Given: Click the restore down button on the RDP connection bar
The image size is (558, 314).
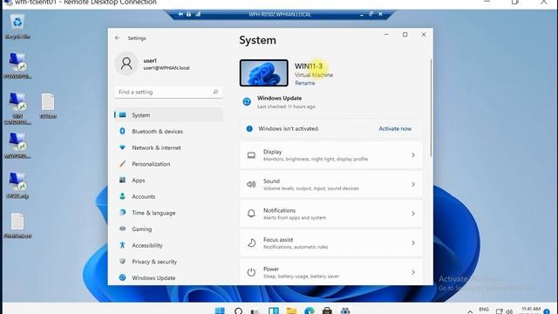Looking at the screenshot, I should coord(371,14).
